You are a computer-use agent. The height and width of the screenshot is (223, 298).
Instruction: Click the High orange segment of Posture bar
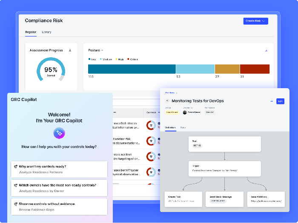(x=227, y=69)
